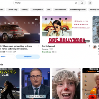Image resolution: width=99 pixels, height=99 pixels.
Task: Play the Genesis car ad thumbnail
Action: [x=20, y=30]
